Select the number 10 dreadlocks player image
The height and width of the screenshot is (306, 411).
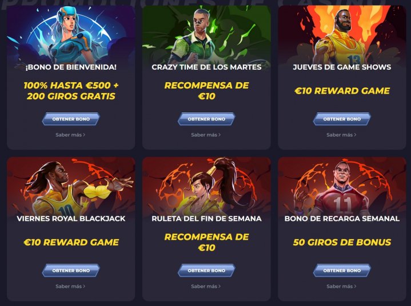click(71, 186)
